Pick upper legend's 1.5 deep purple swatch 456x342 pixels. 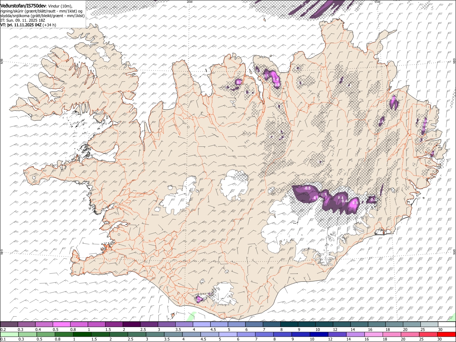(x=114, y=325)
